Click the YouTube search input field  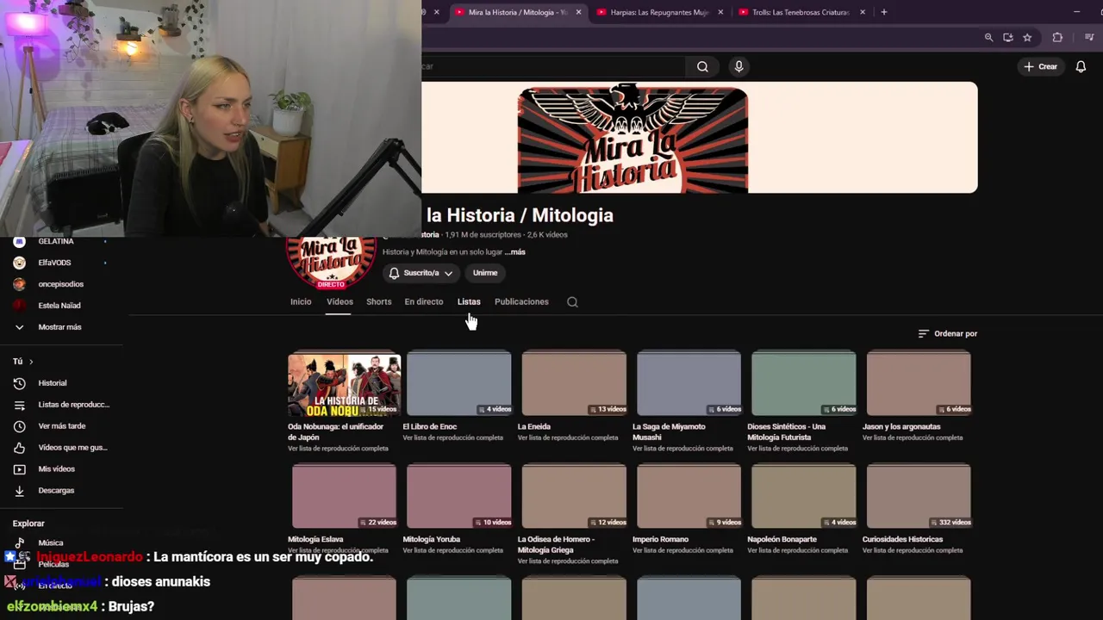[x=554, y=66]
